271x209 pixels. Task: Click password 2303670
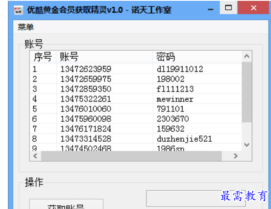tap(173, 119)
